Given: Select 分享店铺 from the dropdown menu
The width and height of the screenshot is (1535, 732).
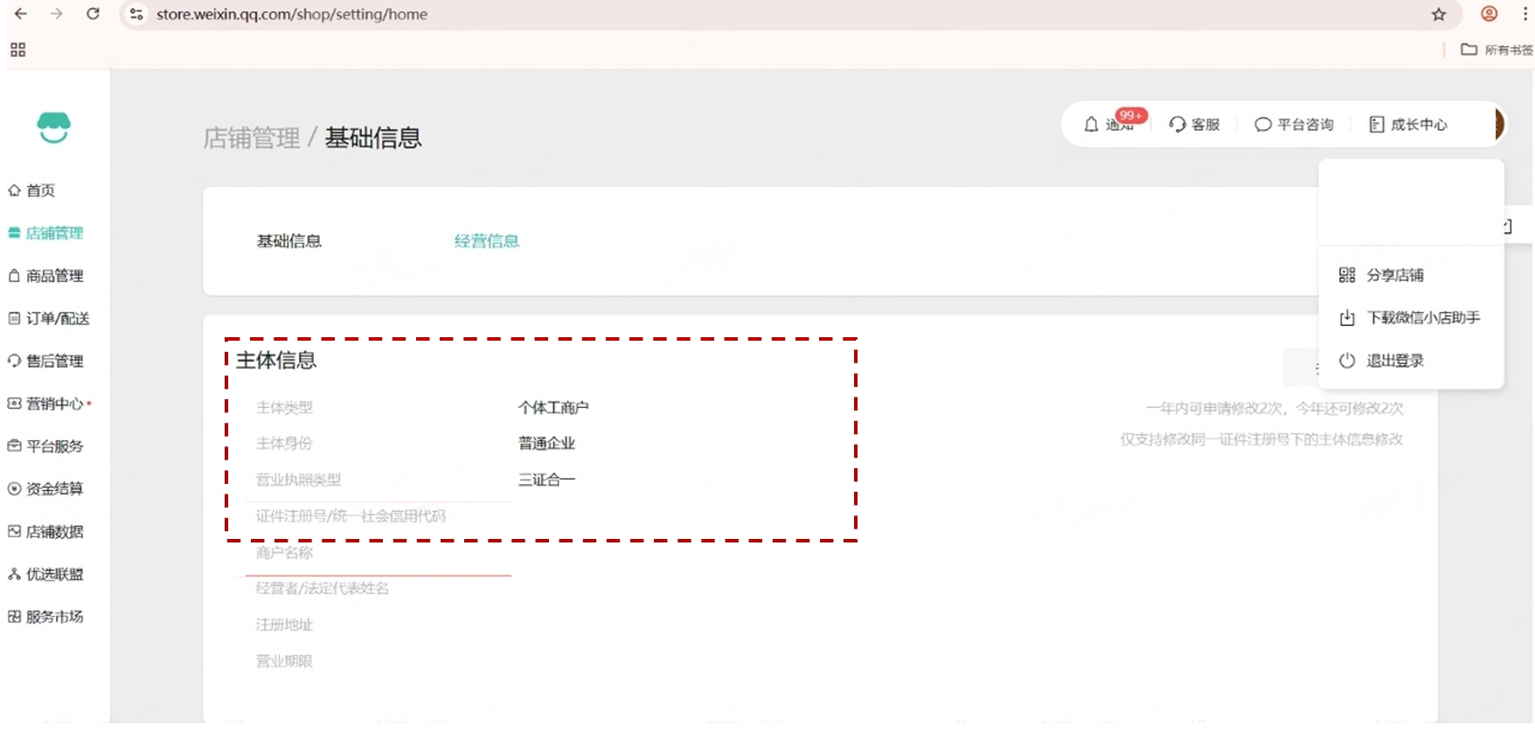Looking at the screenshot, I should (1394, 275).
